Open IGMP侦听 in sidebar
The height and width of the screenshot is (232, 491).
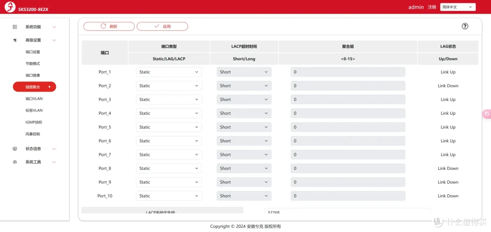[x=34, y=122]
